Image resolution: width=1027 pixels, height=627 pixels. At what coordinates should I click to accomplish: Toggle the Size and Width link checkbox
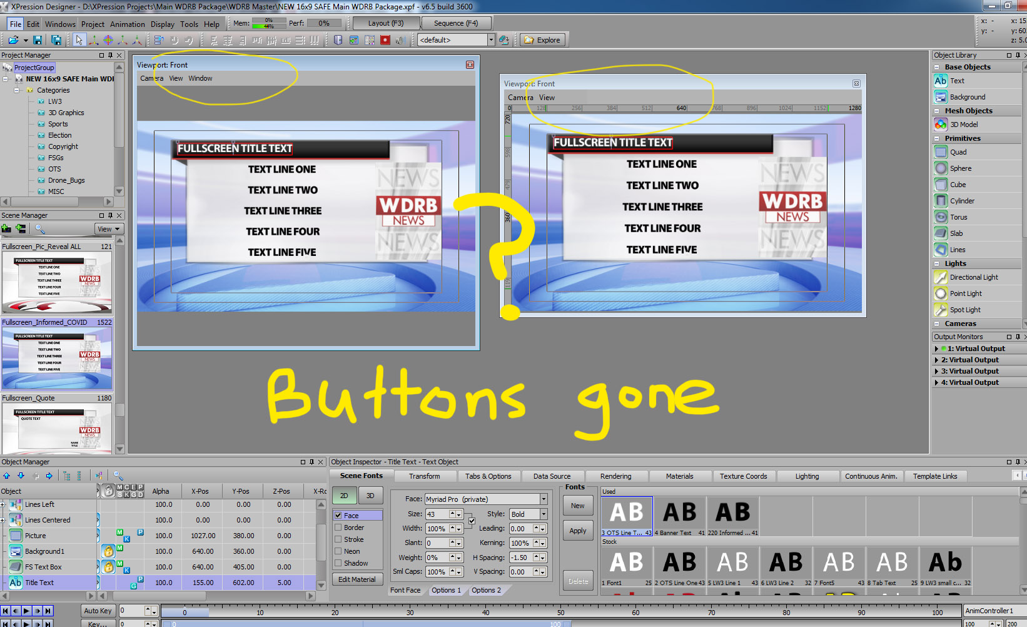tap(472, 521)
